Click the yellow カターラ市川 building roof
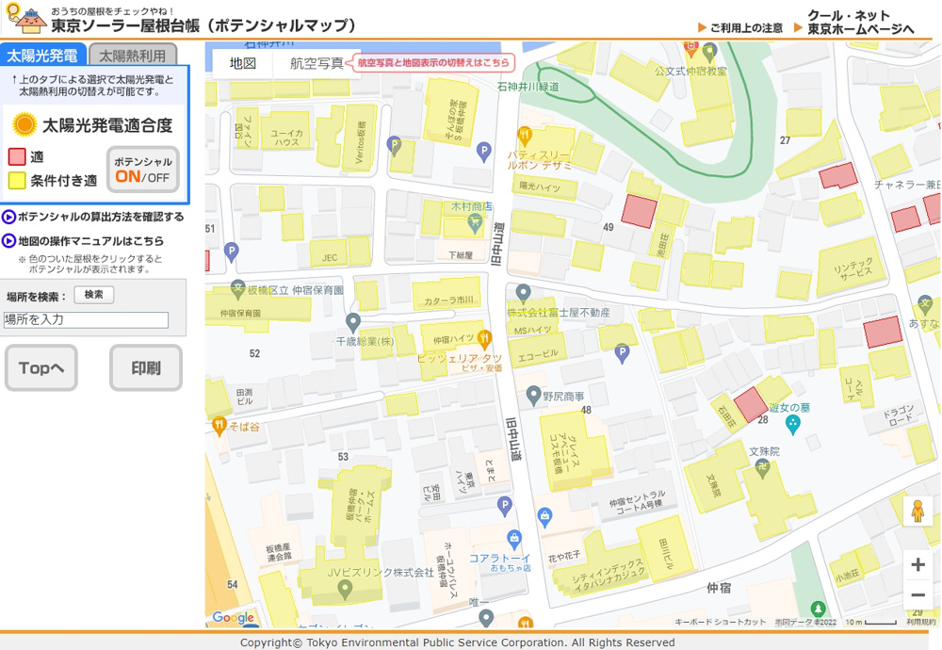 (447, 294)
